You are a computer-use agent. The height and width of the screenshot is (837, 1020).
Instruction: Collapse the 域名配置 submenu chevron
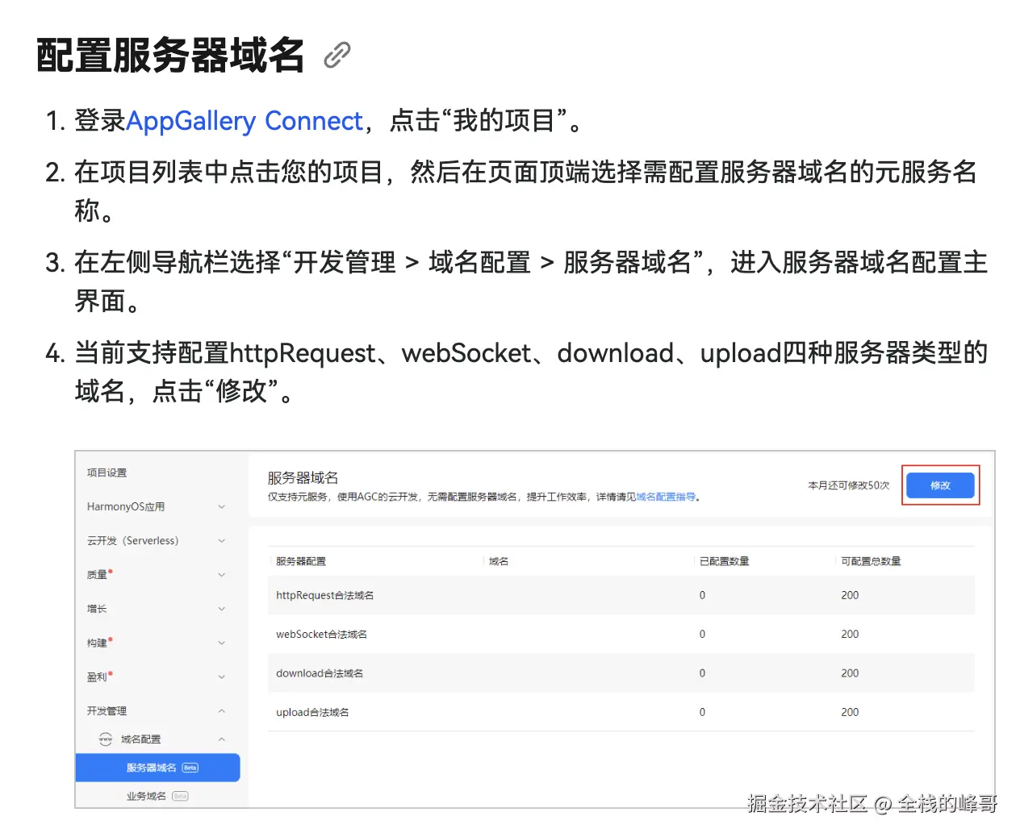coord(222,739)
